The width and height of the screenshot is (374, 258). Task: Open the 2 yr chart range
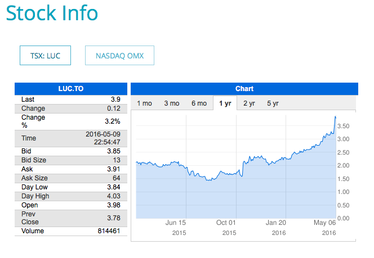249,103
